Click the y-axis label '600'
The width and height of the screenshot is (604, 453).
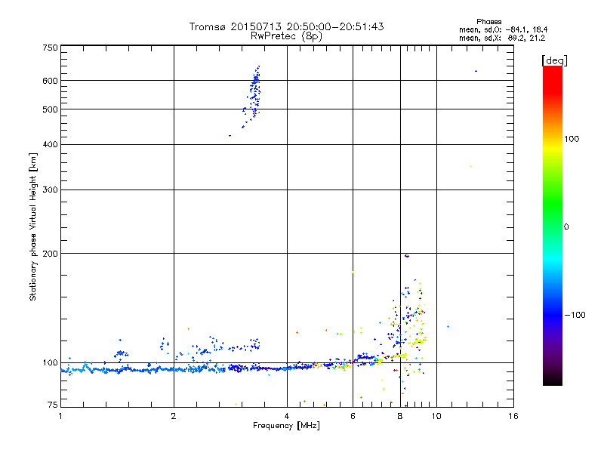coord(50,81)
